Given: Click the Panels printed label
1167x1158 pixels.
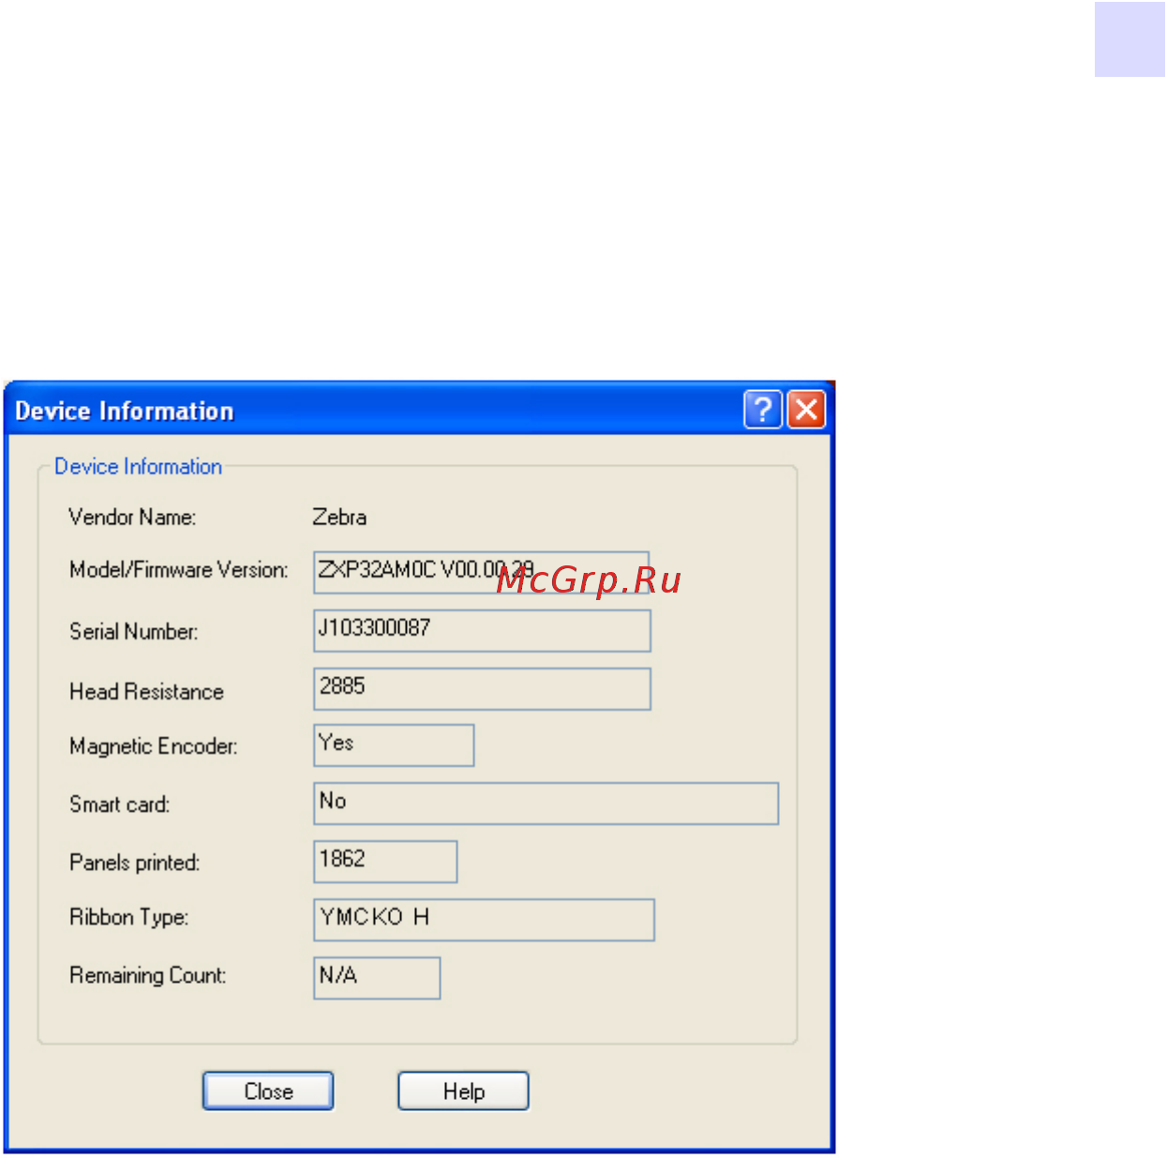Looking at the screenshot, I should (135, 863).
